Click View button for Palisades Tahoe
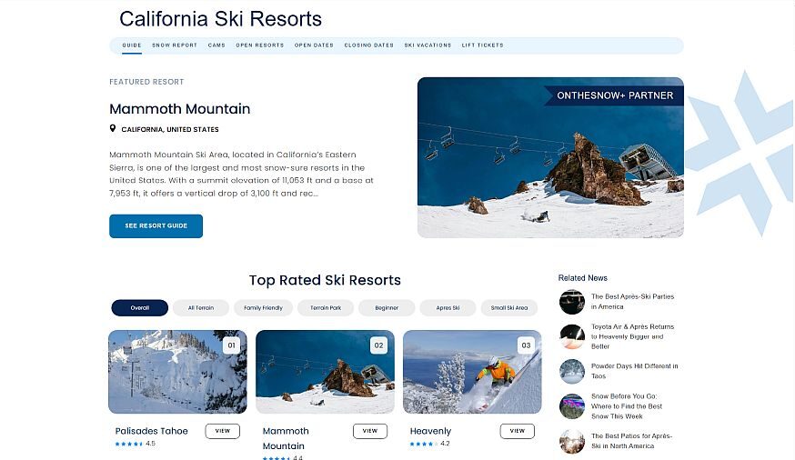This screenshot has height=460, width=795. click(x=222, y=431)
